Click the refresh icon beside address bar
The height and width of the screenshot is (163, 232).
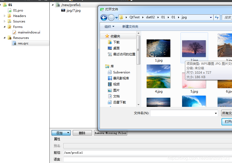pos(217,18)
